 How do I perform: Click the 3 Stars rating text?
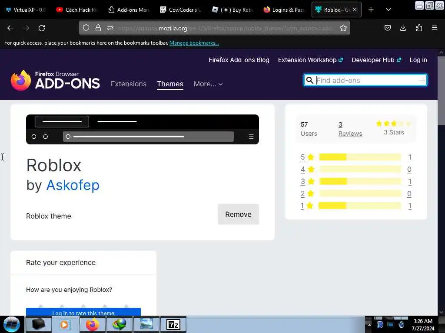point(394,132)
